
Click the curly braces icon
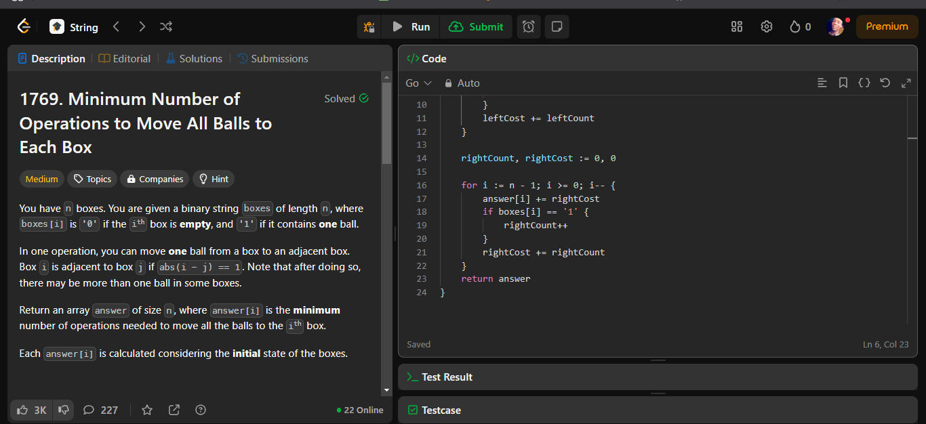point(864,83)
